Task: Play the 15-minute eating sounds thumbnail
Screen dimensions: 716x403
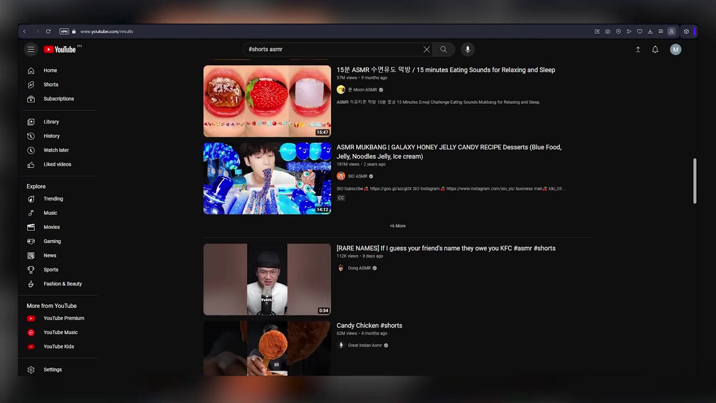Action: click(267, 101)
